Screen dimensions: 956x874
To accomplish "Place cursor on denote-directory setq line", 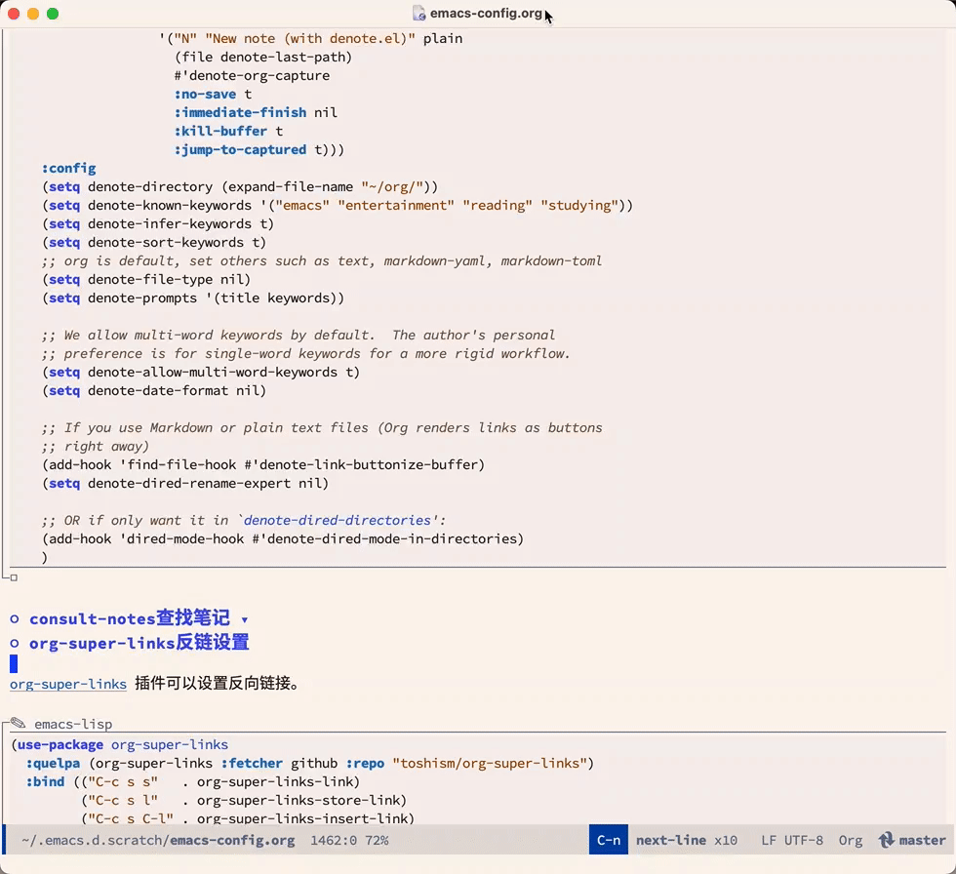I will click(240, 186).
